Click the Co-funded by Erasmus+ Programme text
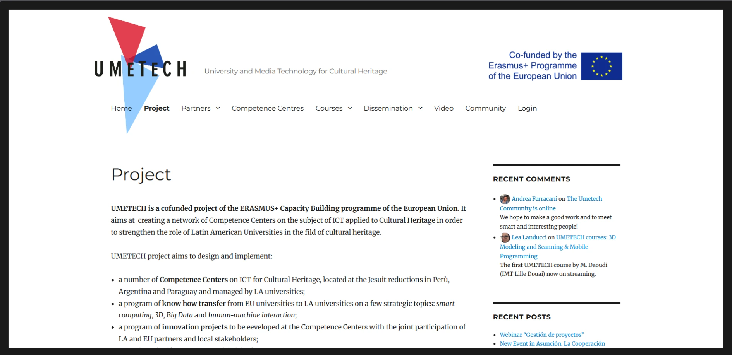732x355 pixels. click(533, 66)
